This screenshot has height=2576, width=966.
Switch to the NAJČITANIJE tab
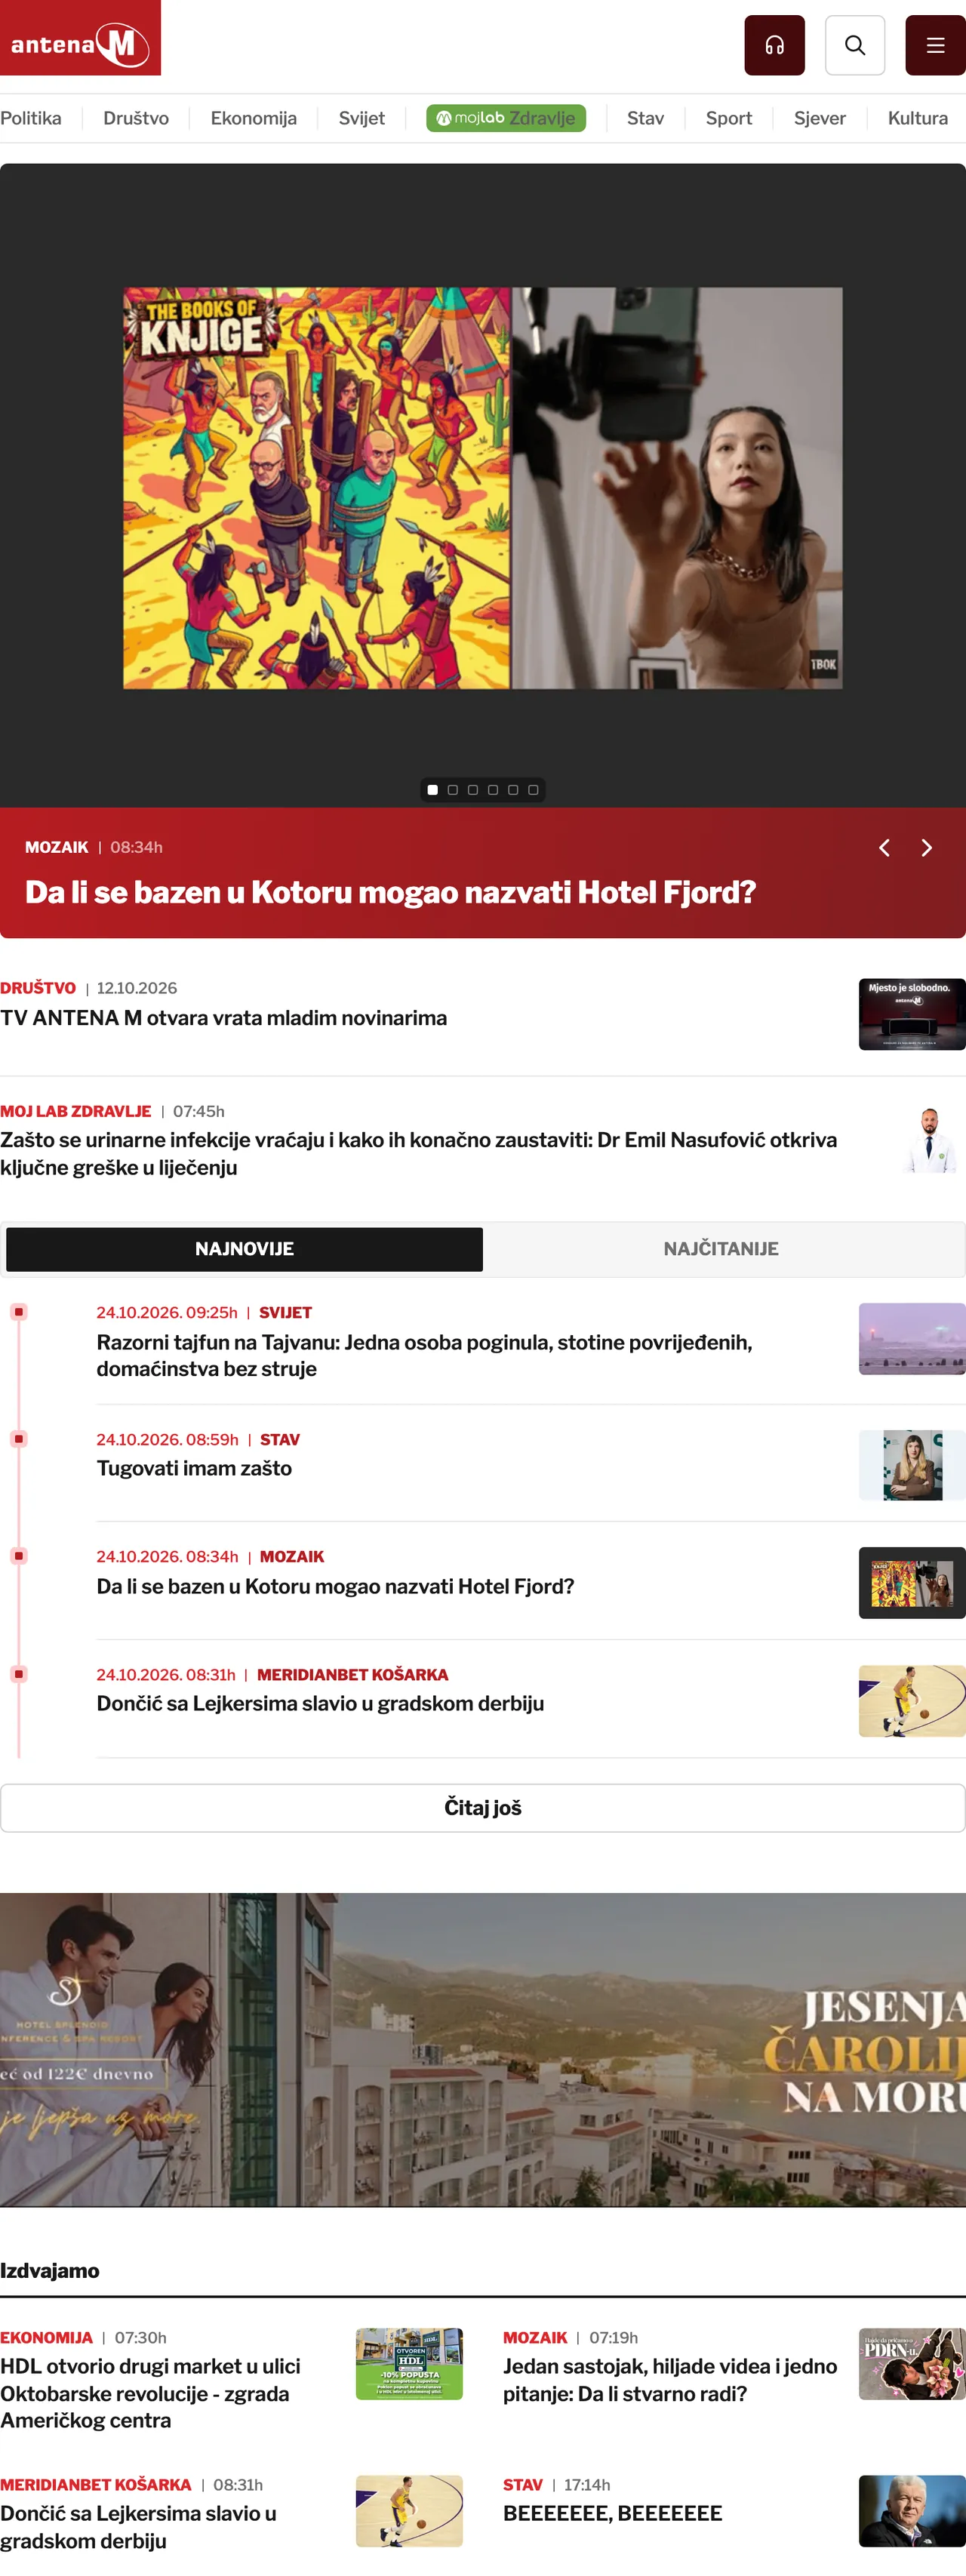click(x=721, y=1249)
